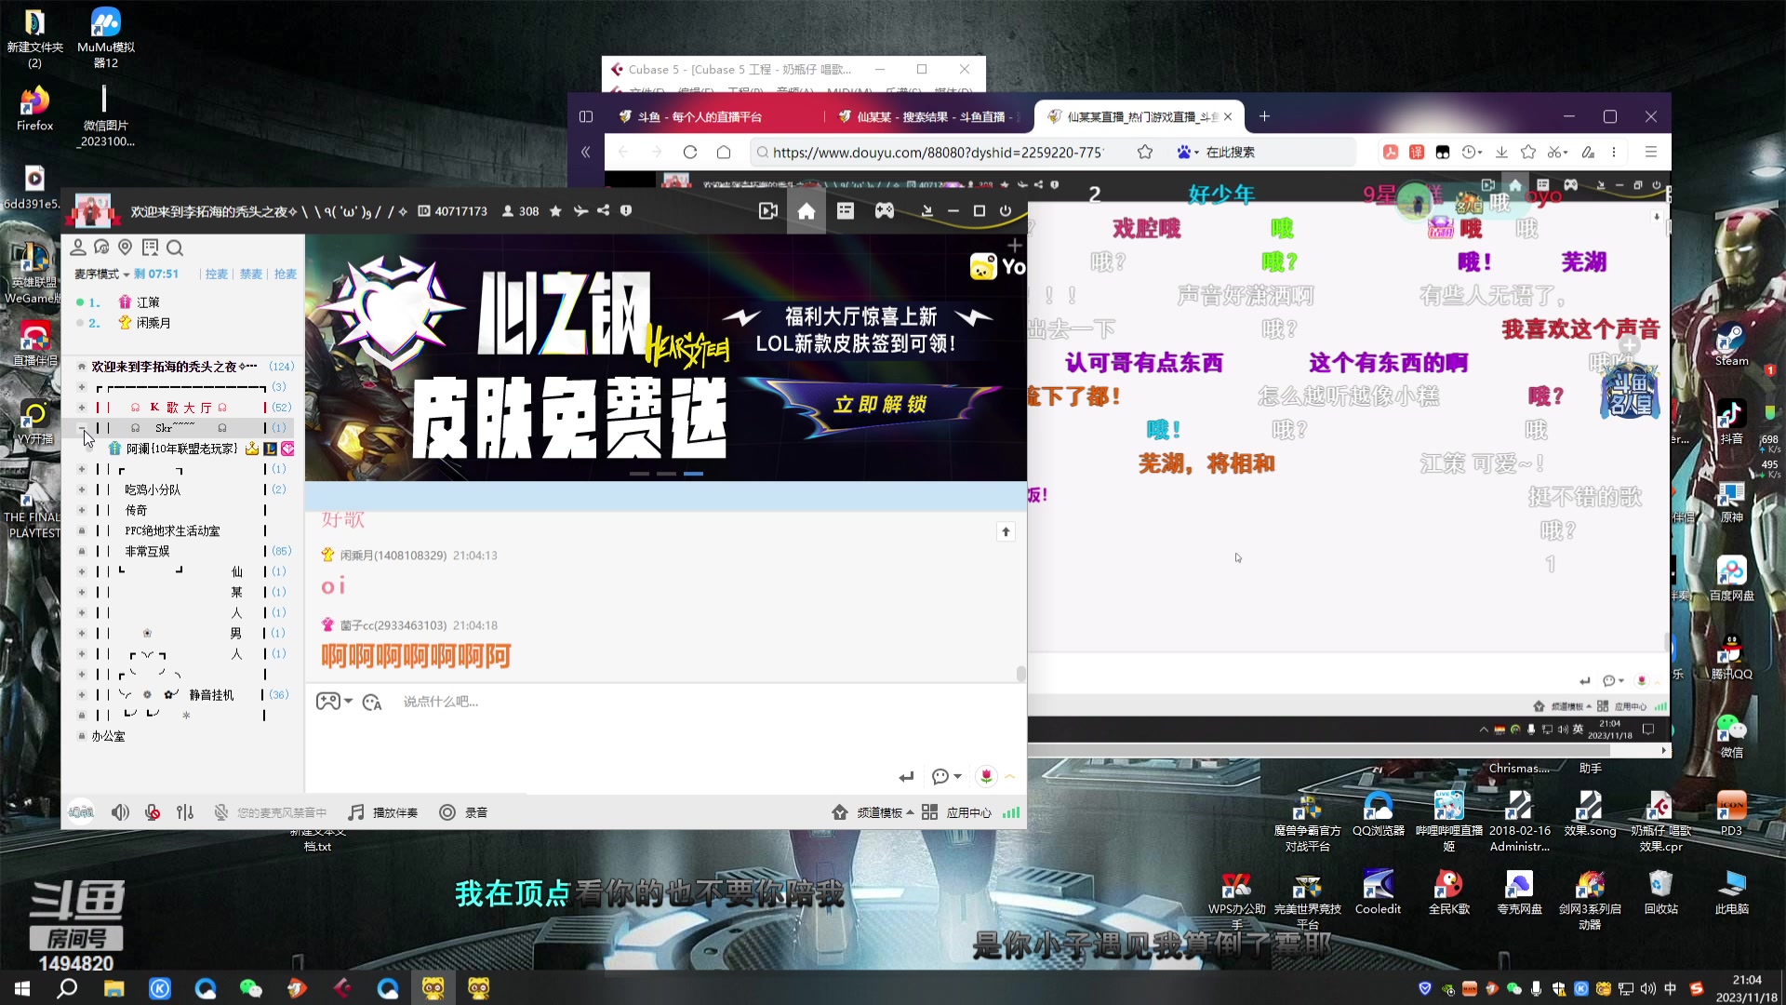Expand the gift caret beside flower icon
This screenshot has height=1005, width=1786.
click(1009, 776)
